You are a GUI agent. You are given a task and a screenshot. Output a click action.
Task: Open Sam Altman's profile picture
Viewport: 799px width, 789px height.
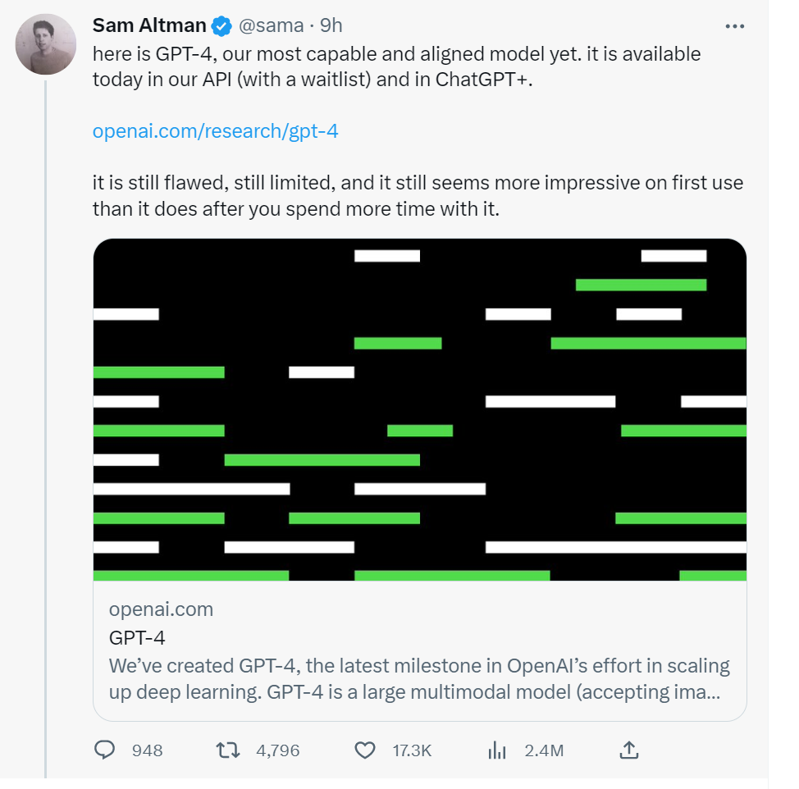tap(46, 44)
